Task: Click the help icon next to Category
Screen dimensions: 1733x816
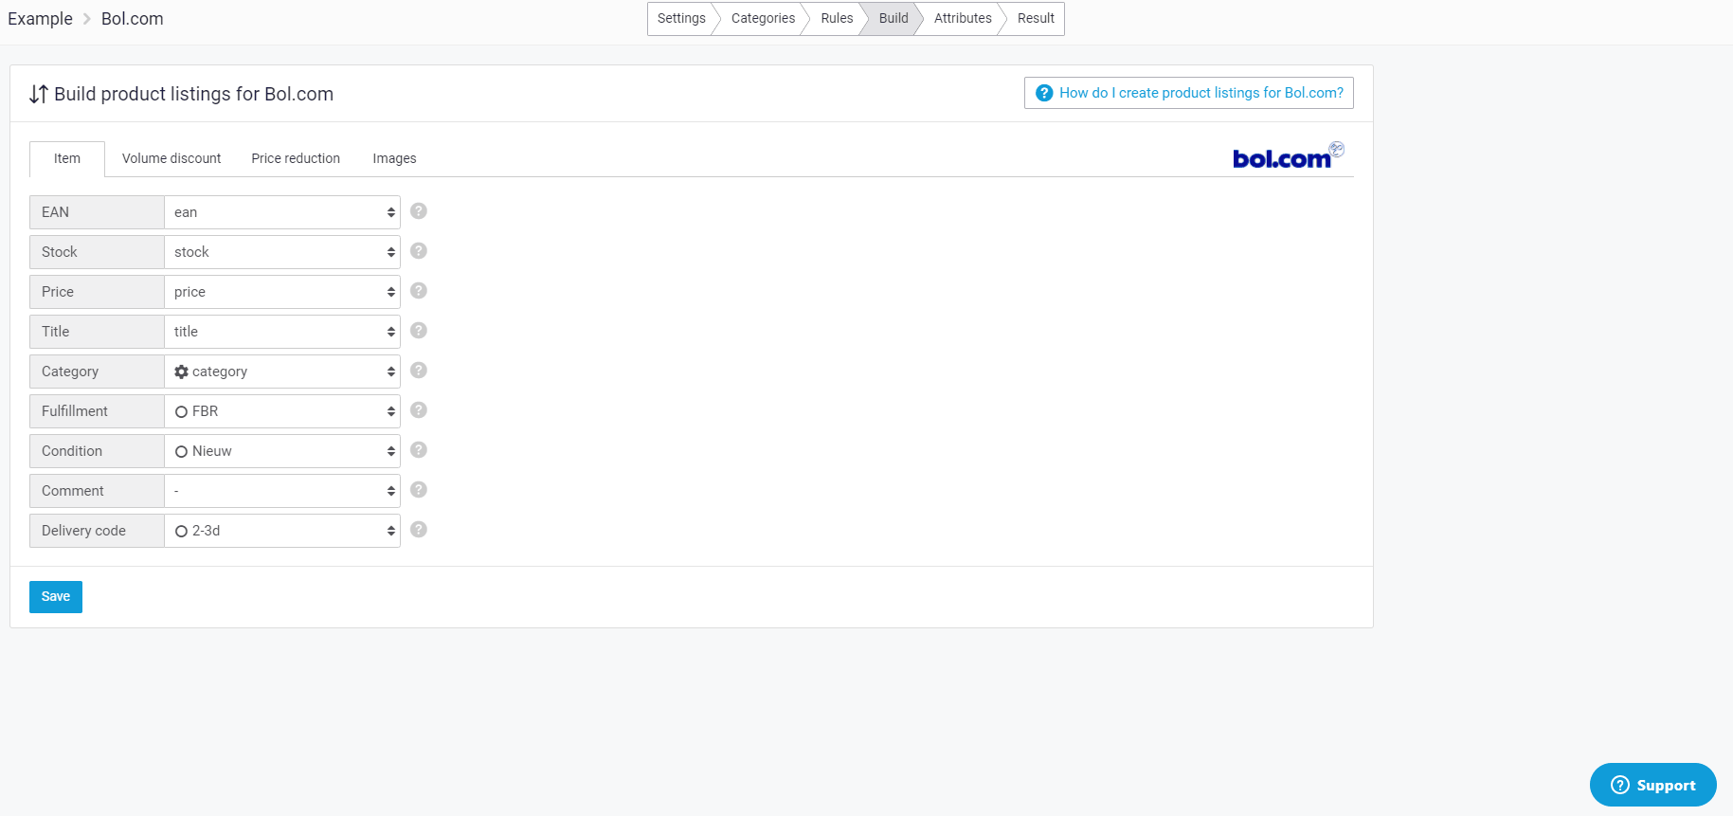Action: [419, 371]
